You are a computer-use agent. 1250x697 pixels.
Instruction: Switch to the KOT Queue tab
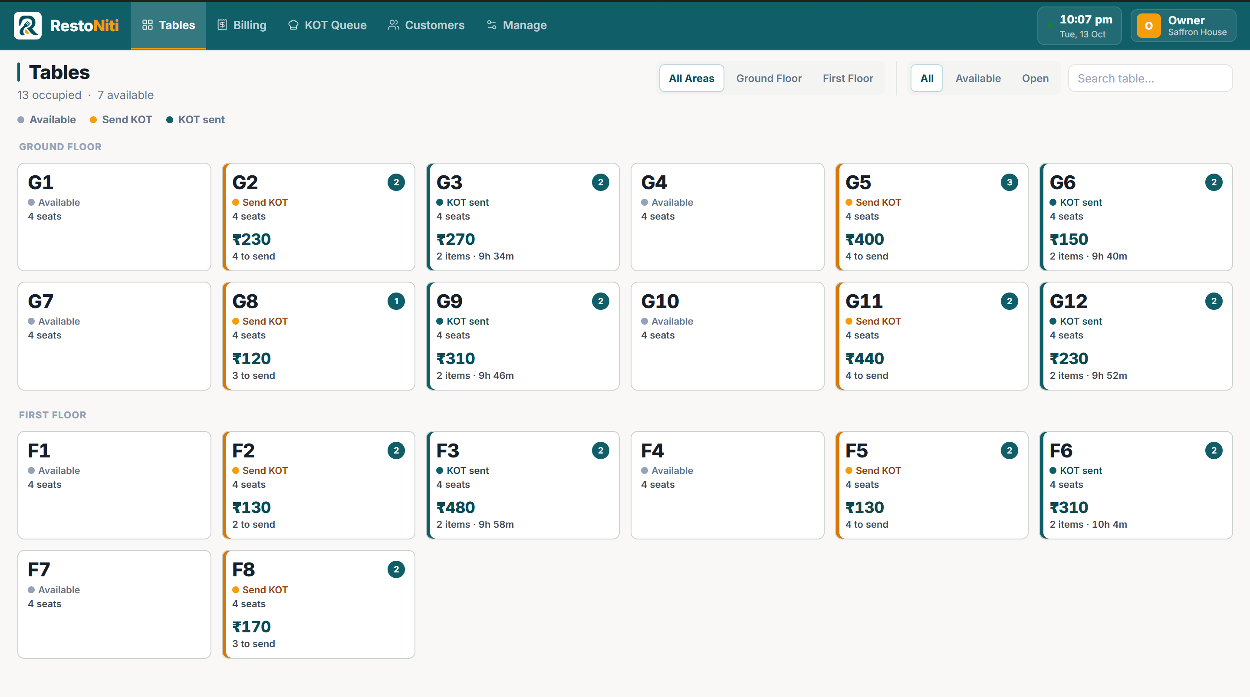click(x=327, y=25)
